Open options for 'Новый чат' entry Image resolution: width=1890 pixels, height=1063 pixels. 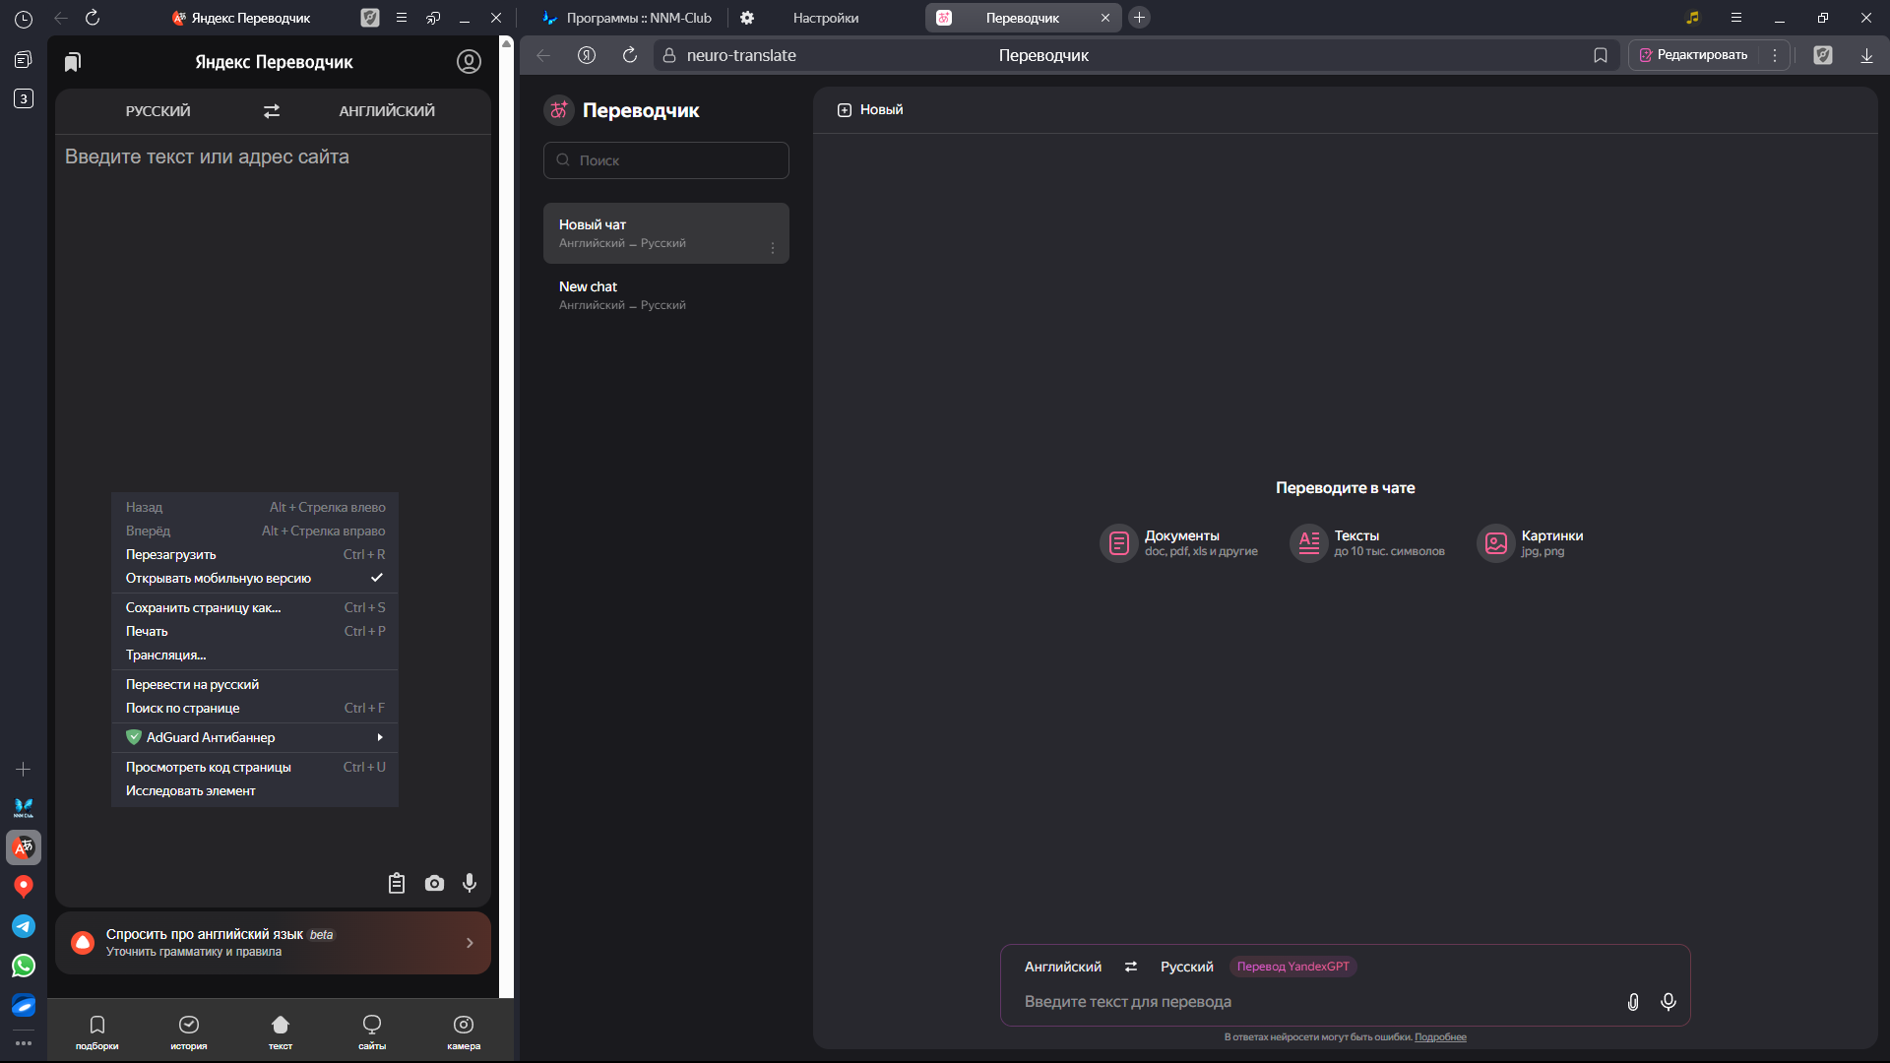[x=773, y=248]
